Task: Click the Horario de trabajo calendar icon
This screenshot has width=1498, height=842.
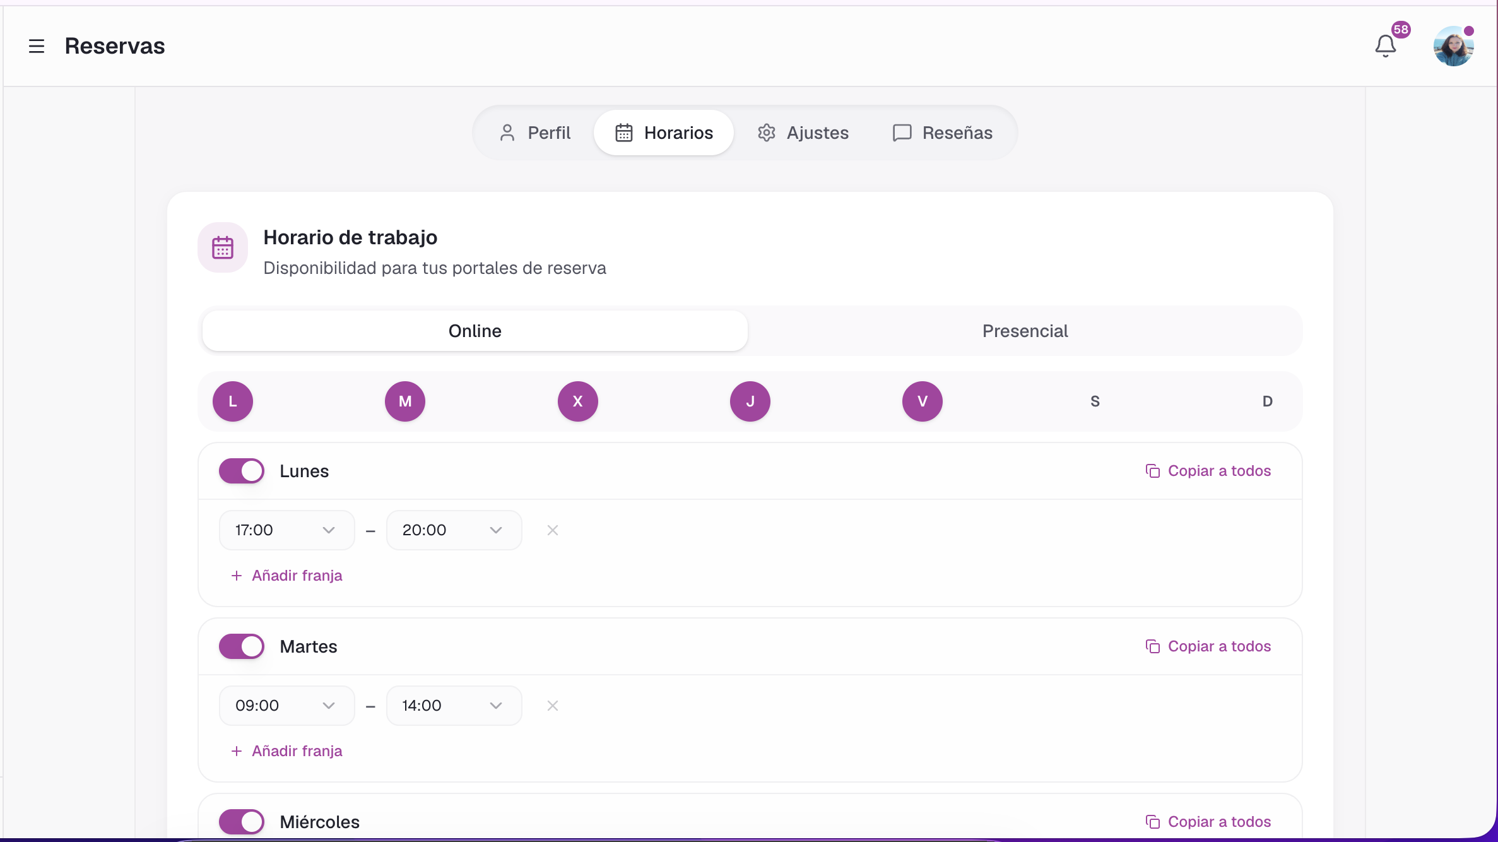Action: pos(223,247)
